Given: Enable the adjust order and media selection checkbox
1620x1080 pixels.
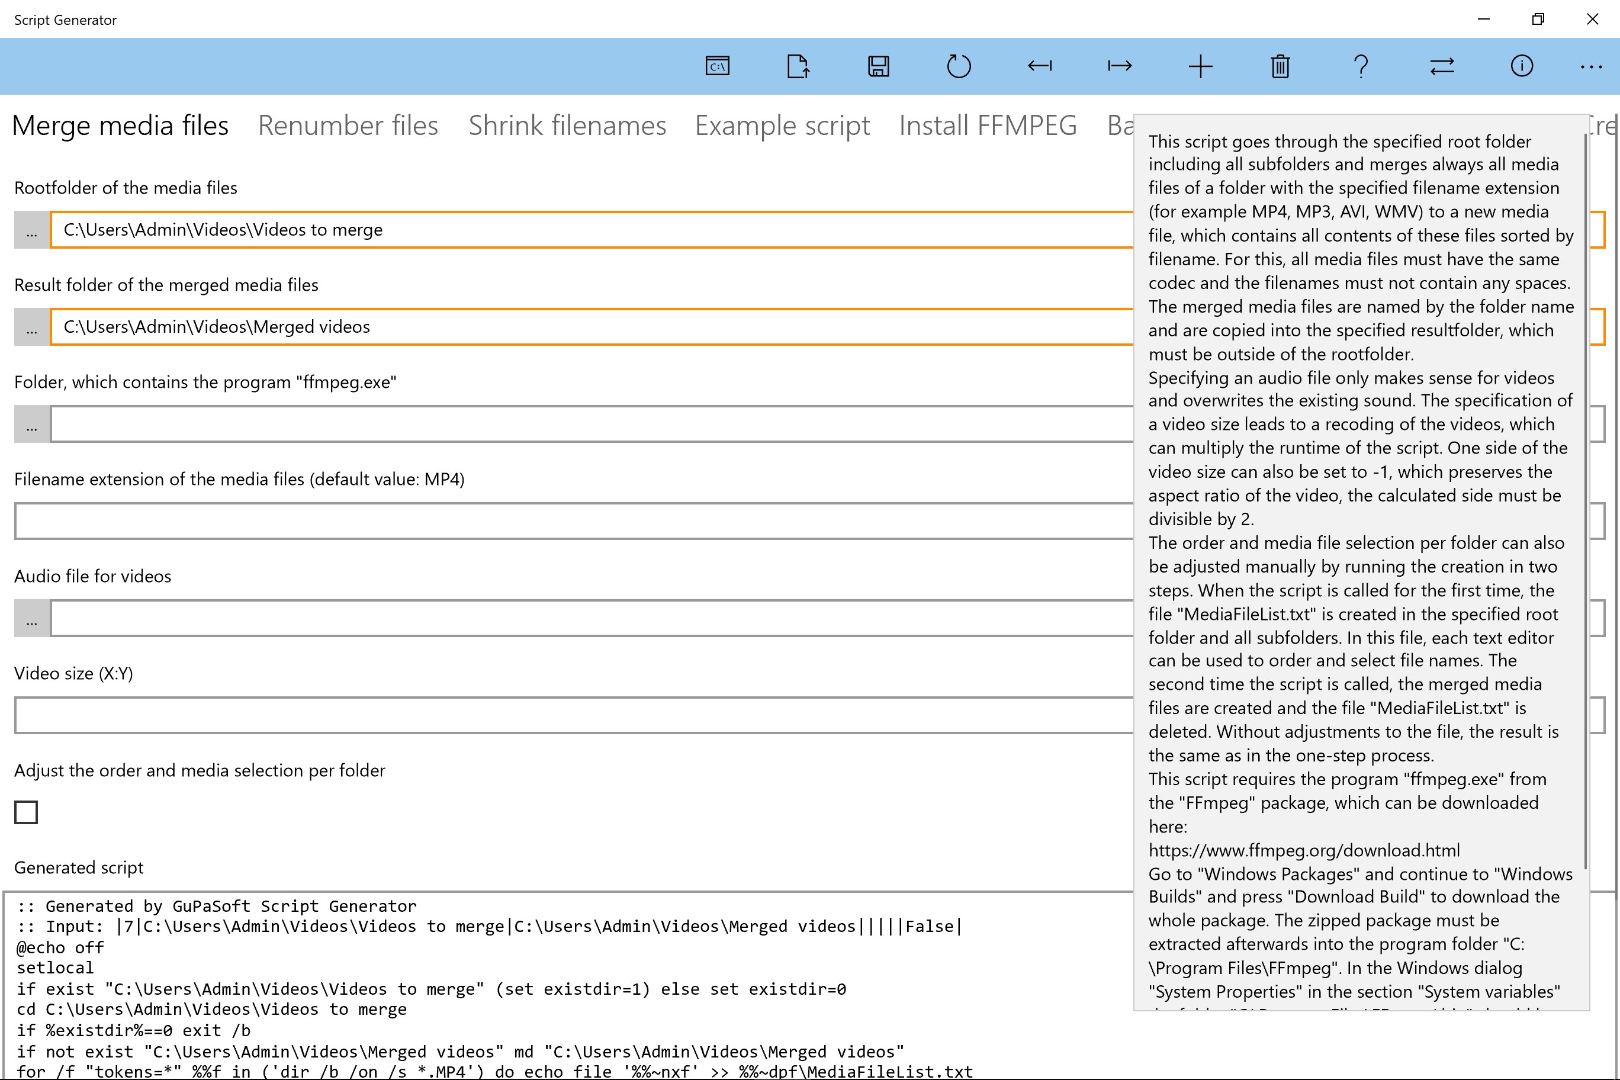Looking at the screenshot, I should click(26, 812).
